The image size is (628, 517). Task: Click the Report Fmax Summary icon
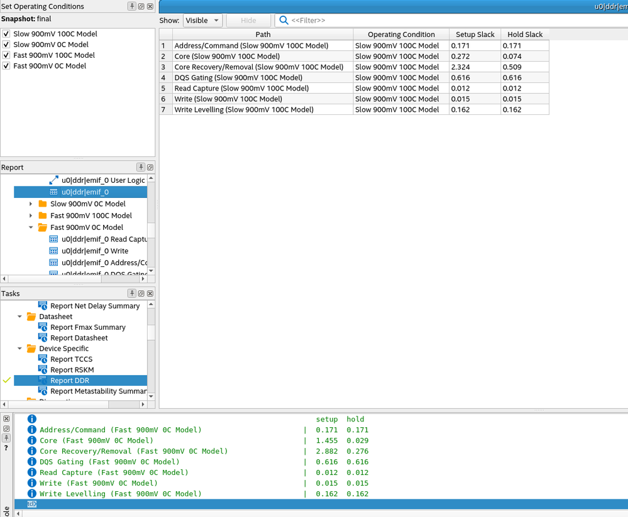coord(43,327)
